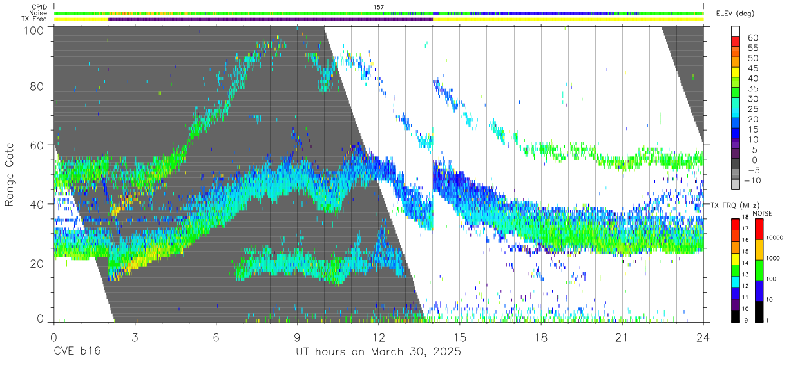This screenshot has width=791, height=365.
Task: Click the '24' tick on the UT hours axis
Action: point(703,337)
